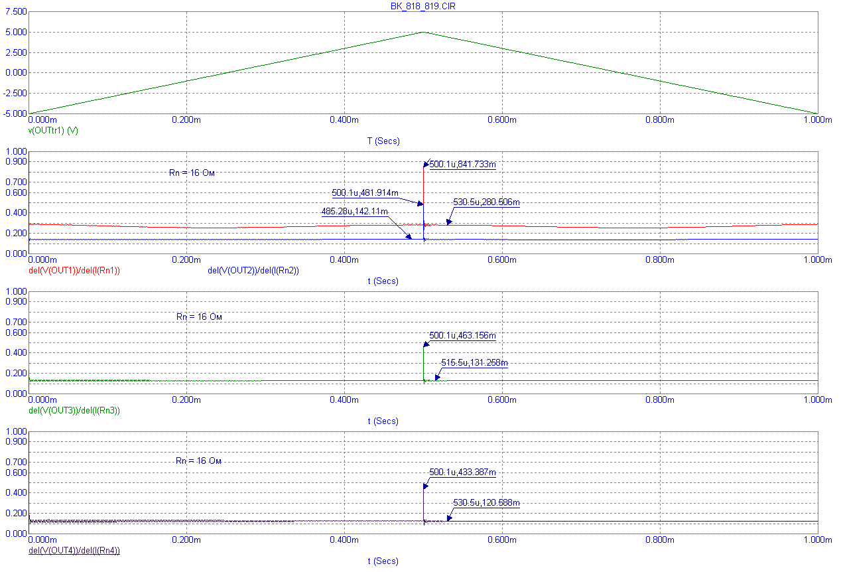841x572 pixels.
Task: Select the del(V(OUT3))/del(I(Rn3)) green trace label
Action: tap(74, 410)
